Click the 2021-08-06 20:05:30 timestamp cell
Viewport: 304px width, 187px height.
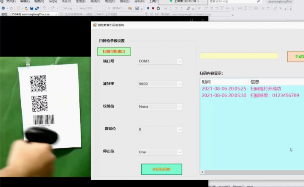coord(224,95)
